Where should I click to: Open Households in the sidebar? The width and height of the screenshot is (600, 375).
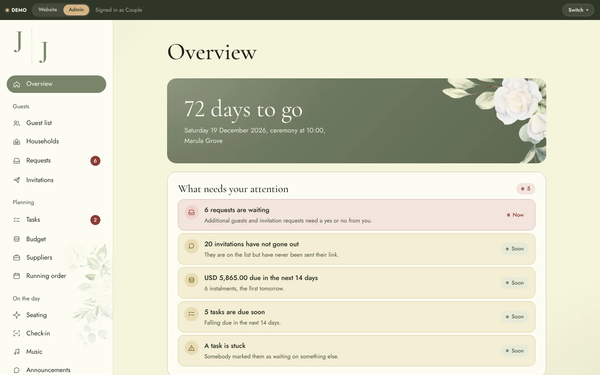click(56, 142)
